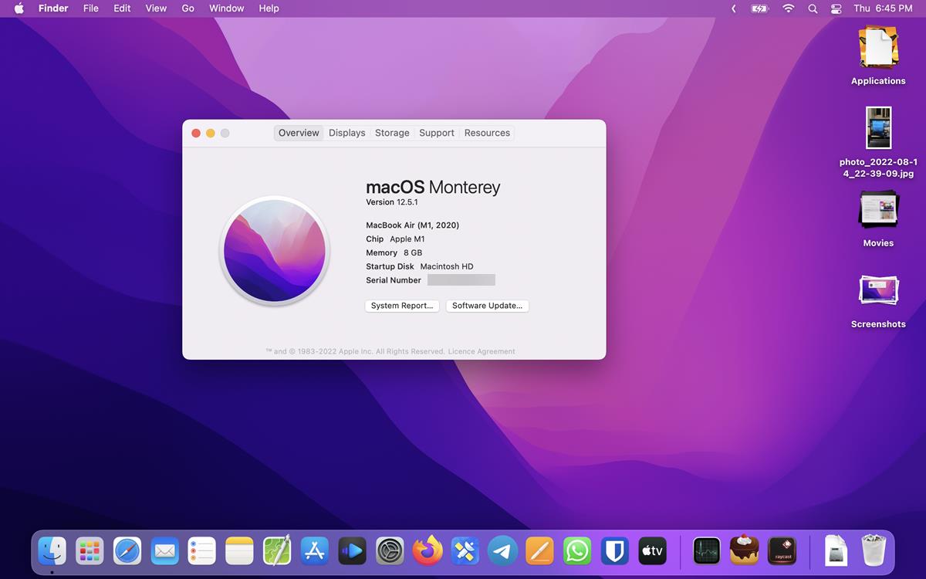The image size is (926, 579).
Task: Show the battery status menu
Action: (x=760, y=8)
